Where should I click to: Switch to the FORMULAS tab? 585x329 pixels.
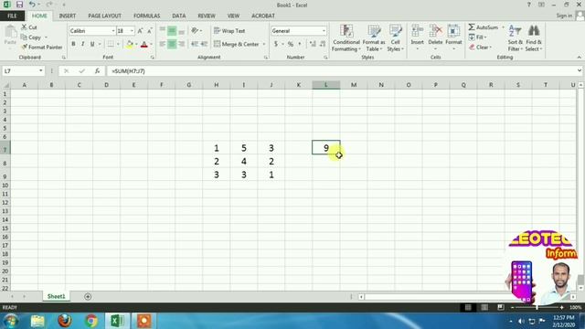146,16
